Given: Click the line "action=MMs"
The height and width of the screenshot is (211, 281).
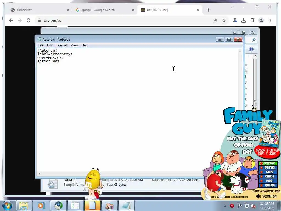Looking at the screenshot, I should [x=48, y=61].
